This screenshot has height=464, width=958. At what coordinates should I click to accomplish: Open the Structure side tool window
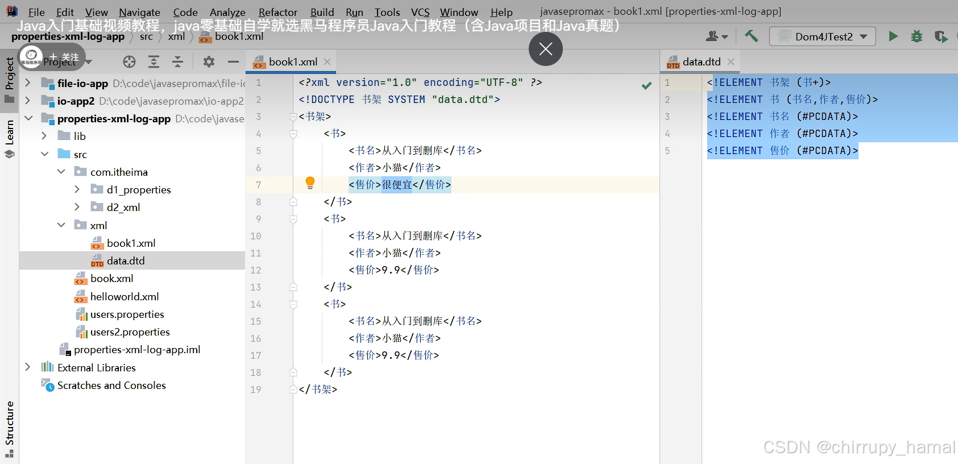click(10, 429)
